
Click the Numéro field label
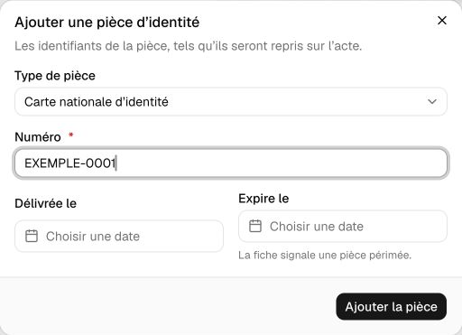38,137
